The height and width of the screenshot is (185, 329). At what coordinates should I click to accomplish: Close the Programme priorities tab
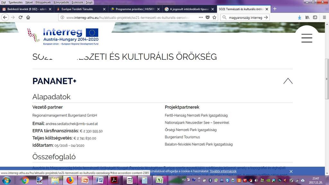[x=158, y=9]
